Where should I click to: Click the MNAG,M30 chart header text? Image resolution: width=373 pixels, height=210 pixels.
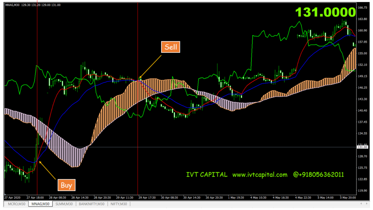coord(33,5)
